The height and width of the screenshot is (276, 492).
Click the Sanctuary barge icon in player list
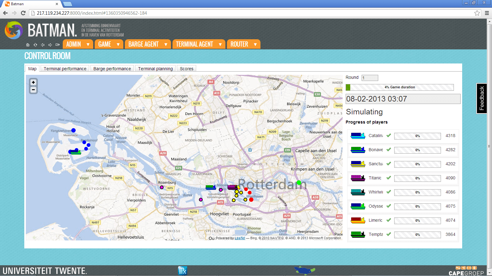point(358,164)
